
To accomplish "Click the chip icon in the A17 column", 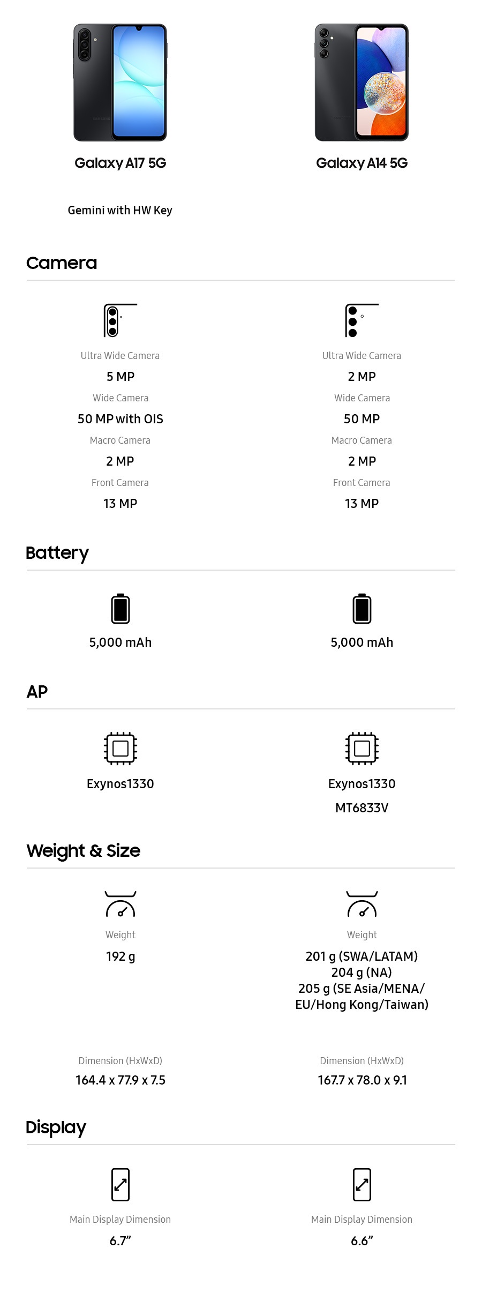I will coord(120,748).
